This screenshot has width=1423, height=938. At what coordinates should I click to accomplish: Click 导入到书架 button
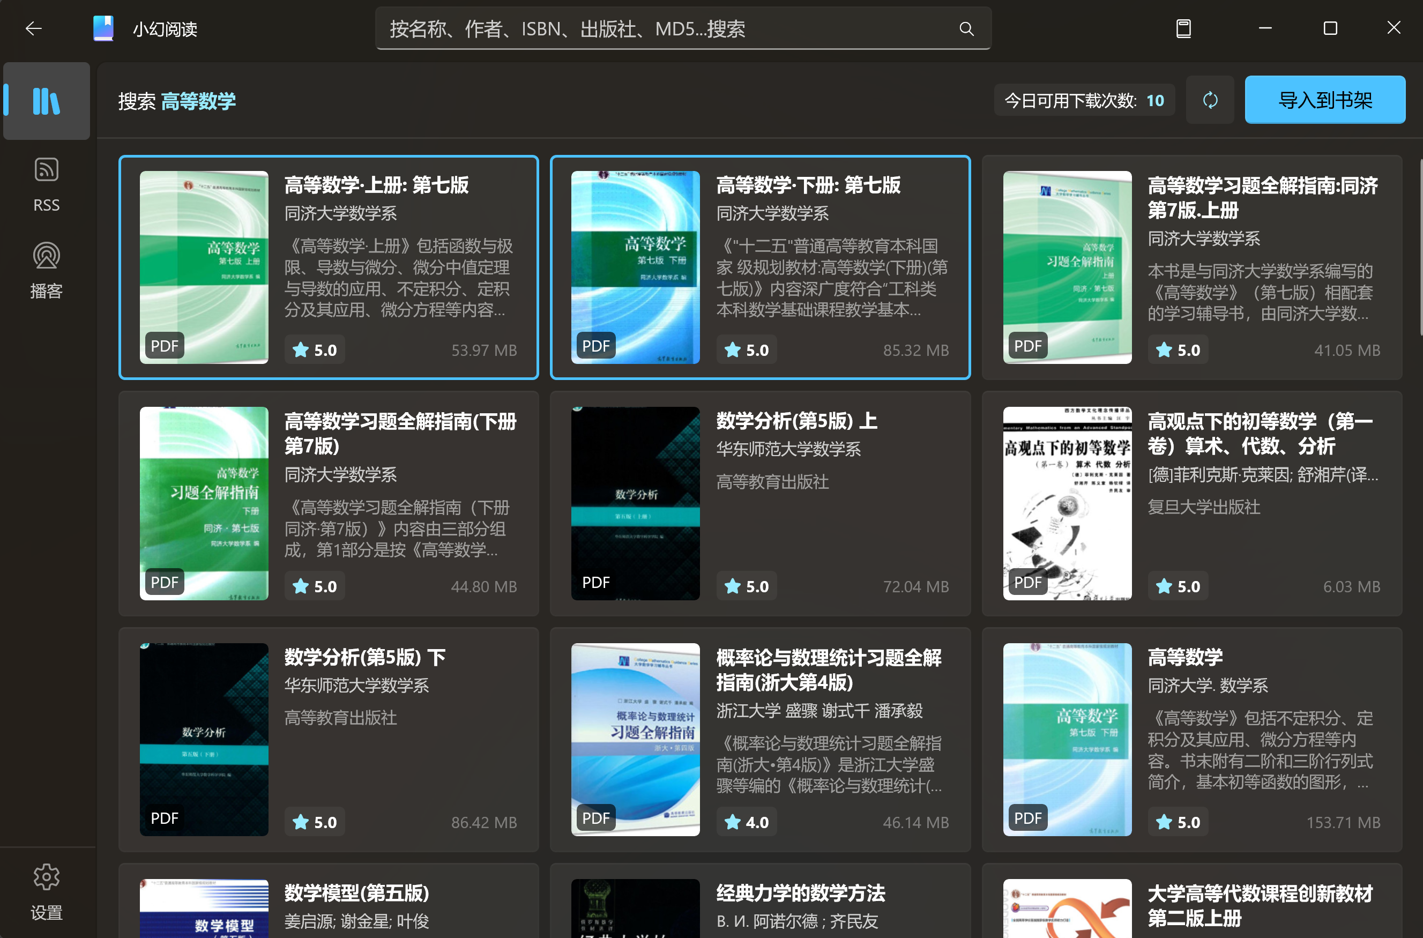(x=1324, y=100)
